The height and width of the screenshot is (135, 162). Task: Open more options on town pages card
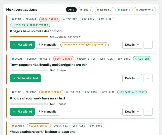[x=148, y=78]
